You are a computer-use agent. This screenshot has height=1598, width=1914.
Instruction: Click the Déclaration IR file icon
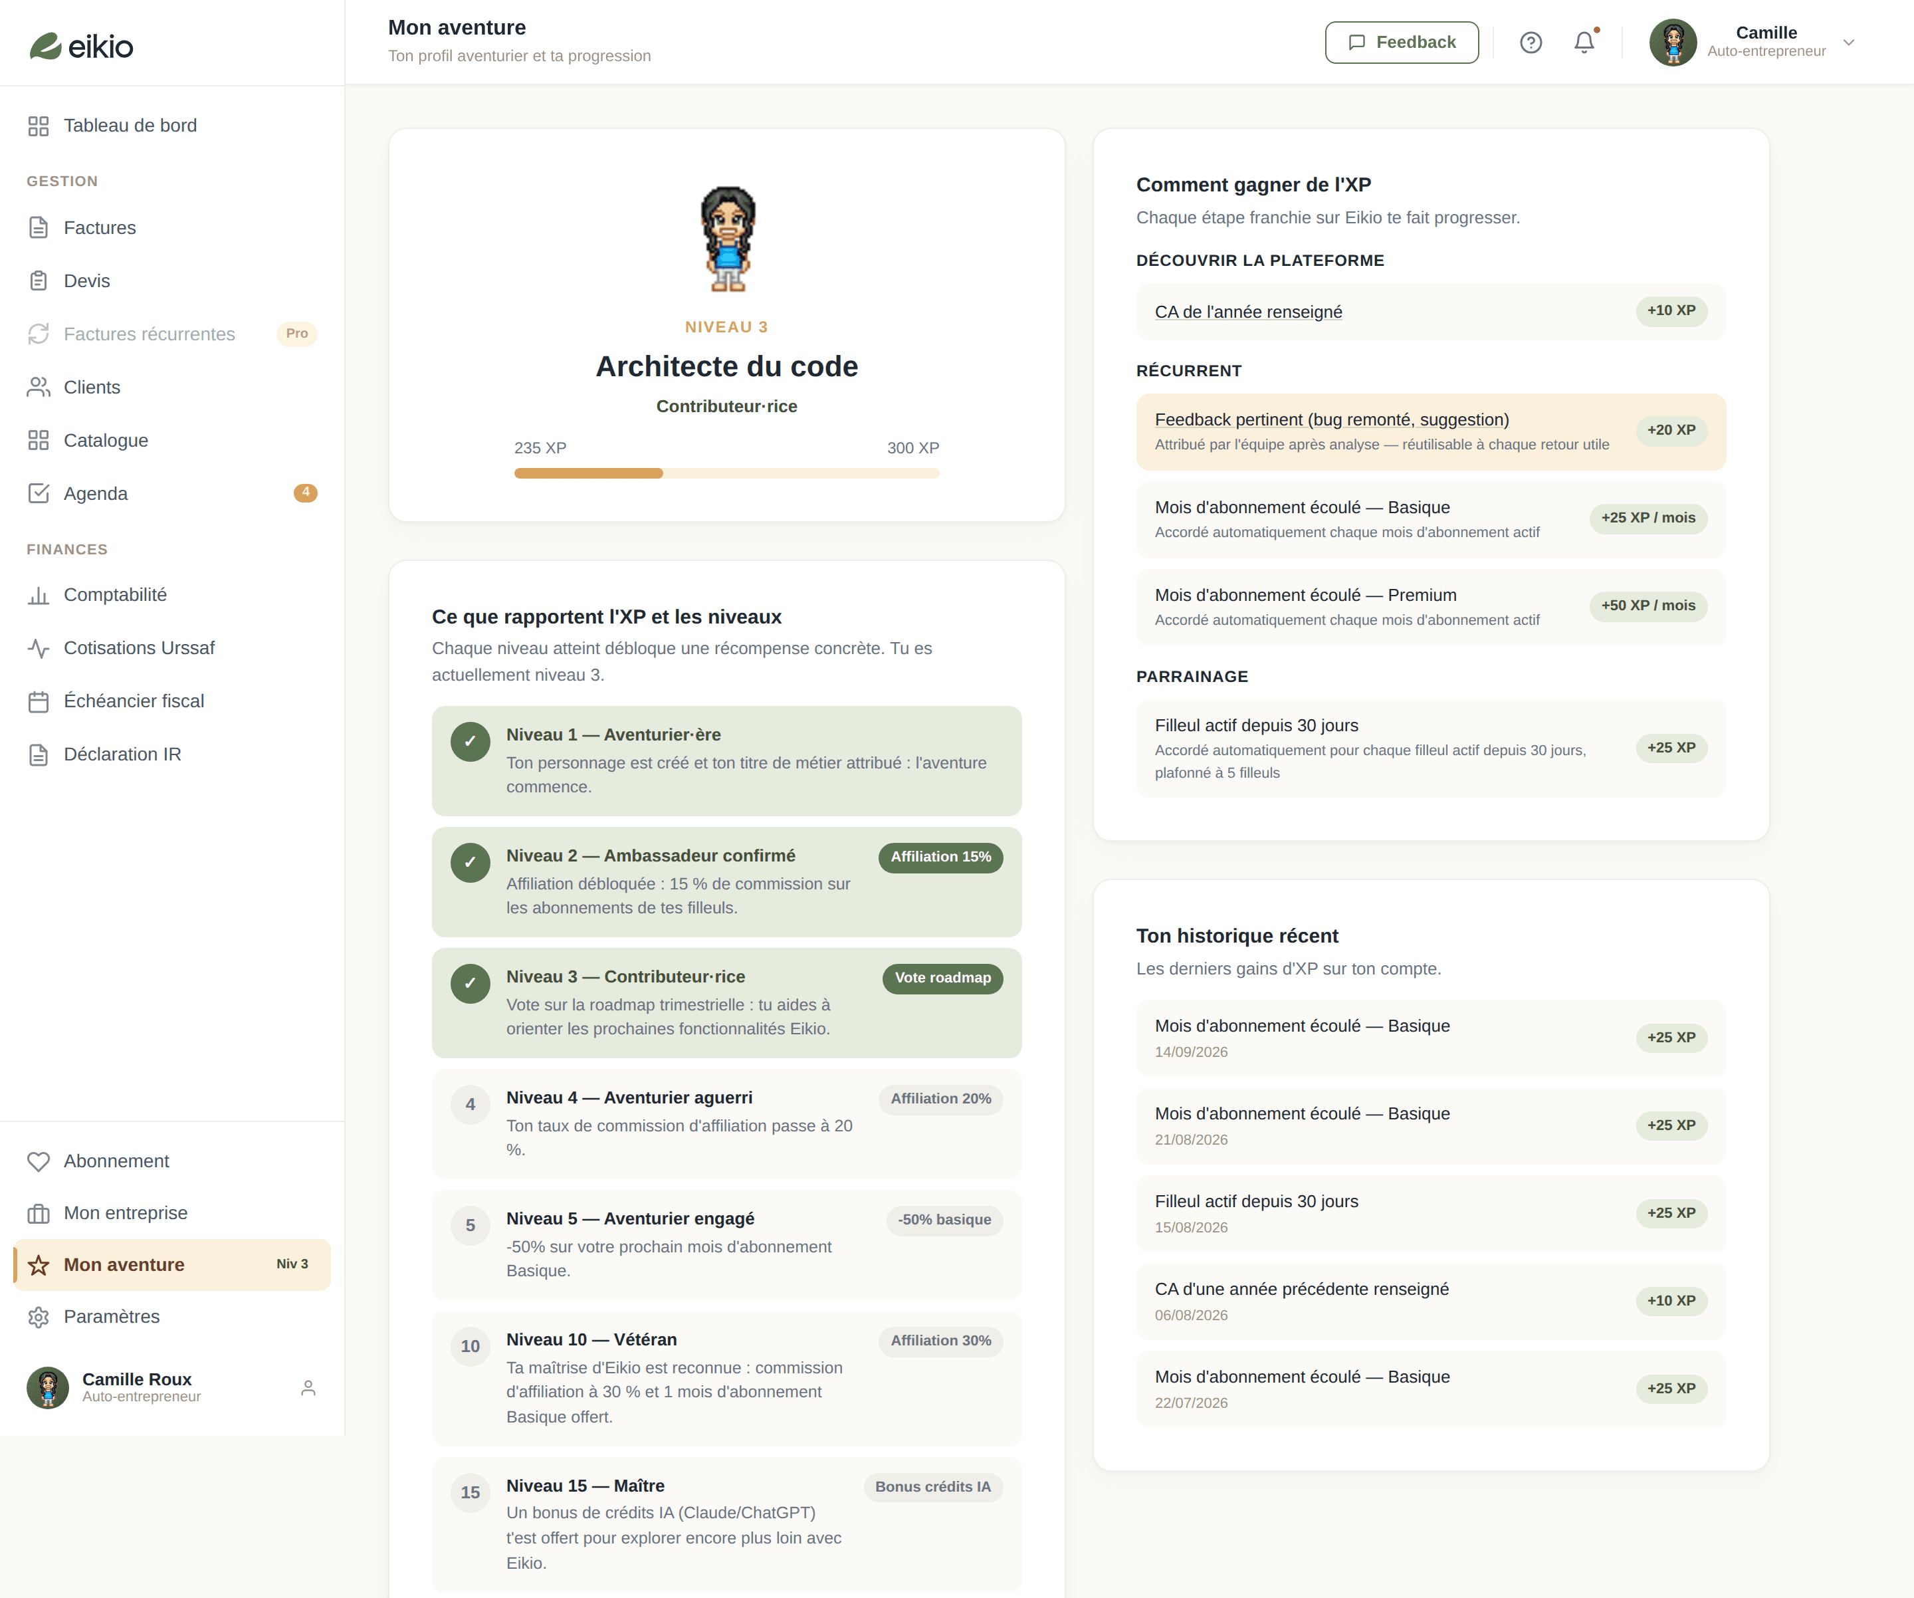click(39, 754)
